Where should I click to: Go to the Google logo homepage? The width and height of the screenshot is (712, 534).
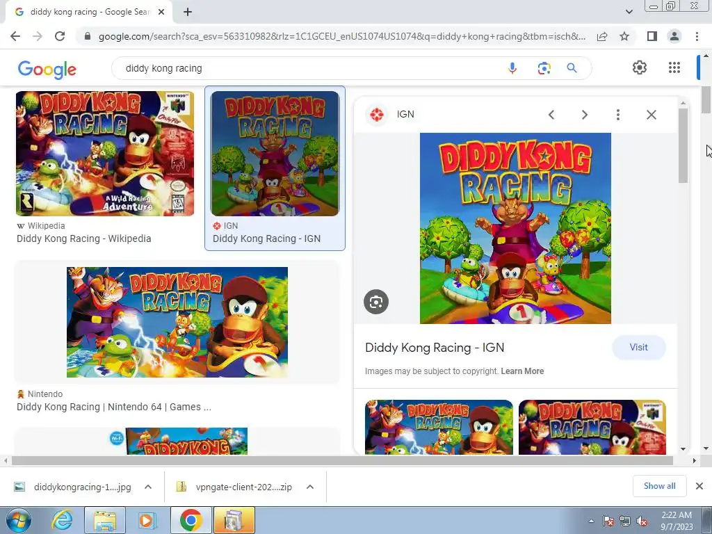[47, 70]
